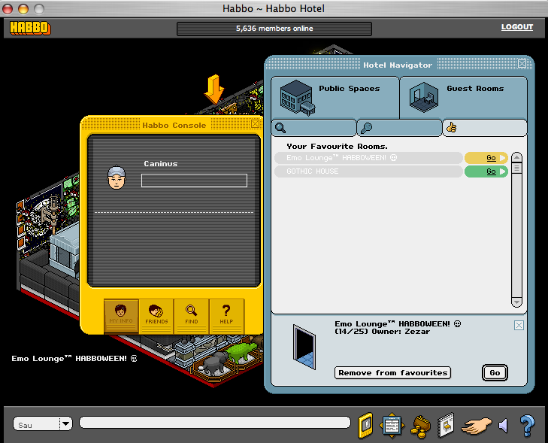Click the scroll down arrow in favourites list
Viewport: 548px width, 443px height.
tap(517, 302)
